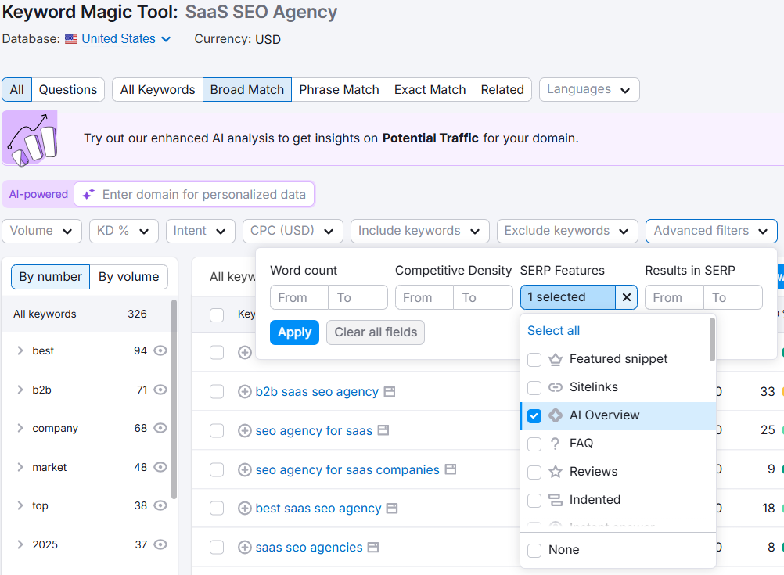Tick the None option checkbox
The width and height of the screenshot is (784, 575).
(534, 550)
